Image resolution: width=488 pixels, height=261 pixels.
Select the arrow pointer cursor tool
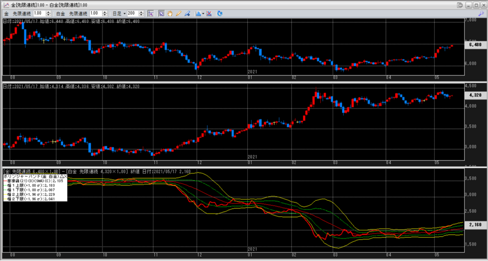click(x=161, y=13)
